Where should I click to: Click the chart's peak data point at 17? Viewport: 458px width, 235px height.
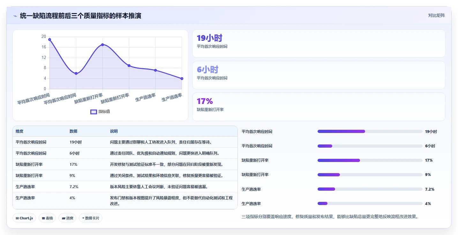pyautogui.click(x=102, y=45)
